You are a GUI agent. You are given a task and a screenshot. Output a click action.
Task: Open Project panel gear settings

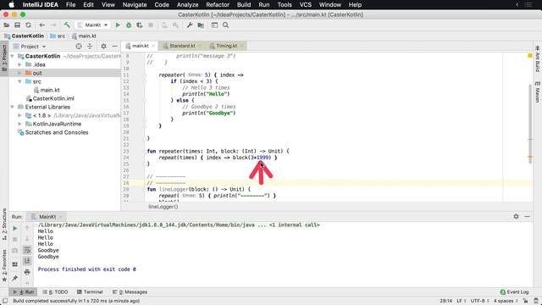pos(103,47)
